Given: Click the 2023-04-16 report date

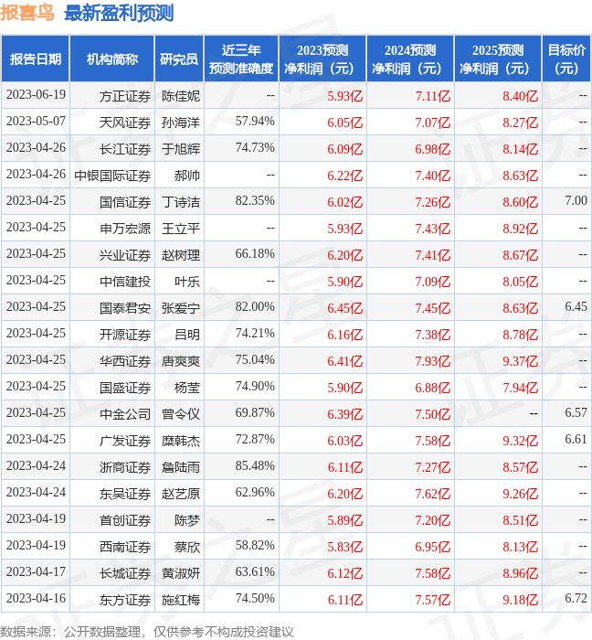Looking at the screenshot, I should coord(36,599).
